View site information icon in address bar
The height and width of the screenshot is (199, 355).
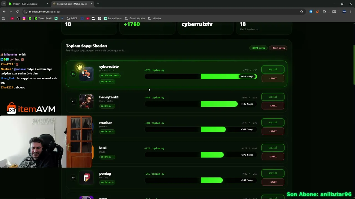[x=26, y=12]
